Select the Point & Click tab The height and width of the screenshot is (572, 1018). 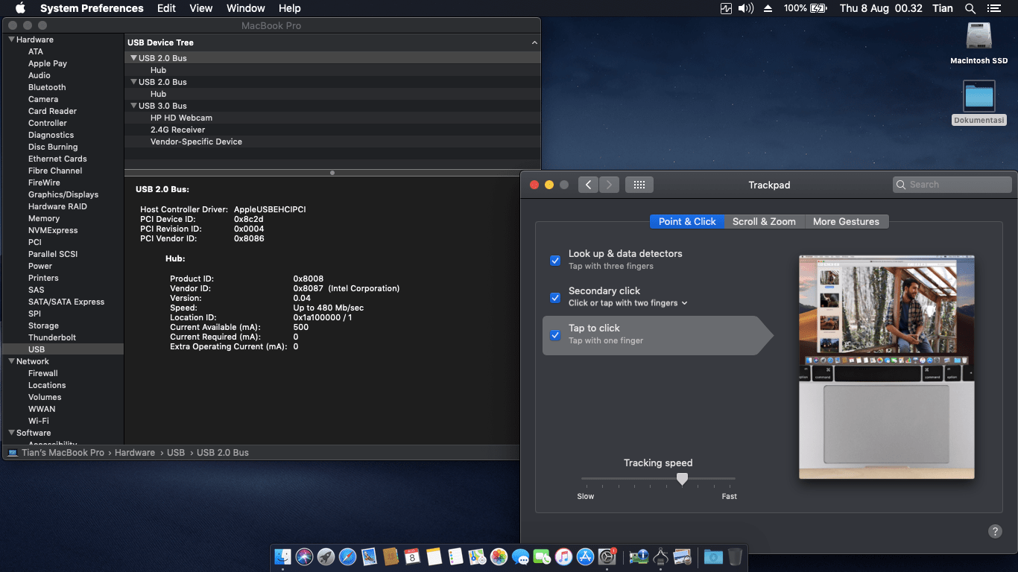coord(687,221)
